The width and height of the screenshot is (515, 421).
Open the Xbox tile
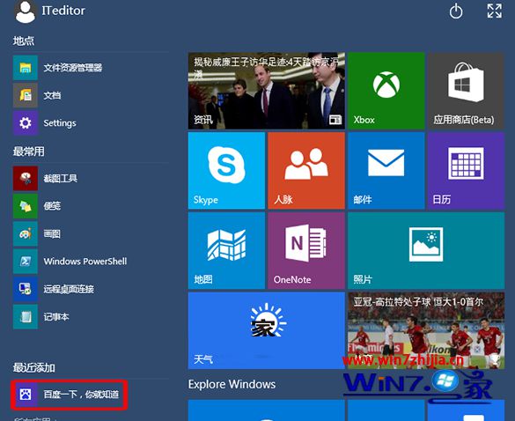386,91
